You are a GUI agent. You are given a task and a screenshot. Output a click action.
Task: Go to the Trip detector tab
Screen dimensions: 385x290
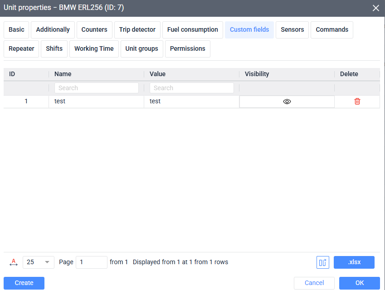137,30
